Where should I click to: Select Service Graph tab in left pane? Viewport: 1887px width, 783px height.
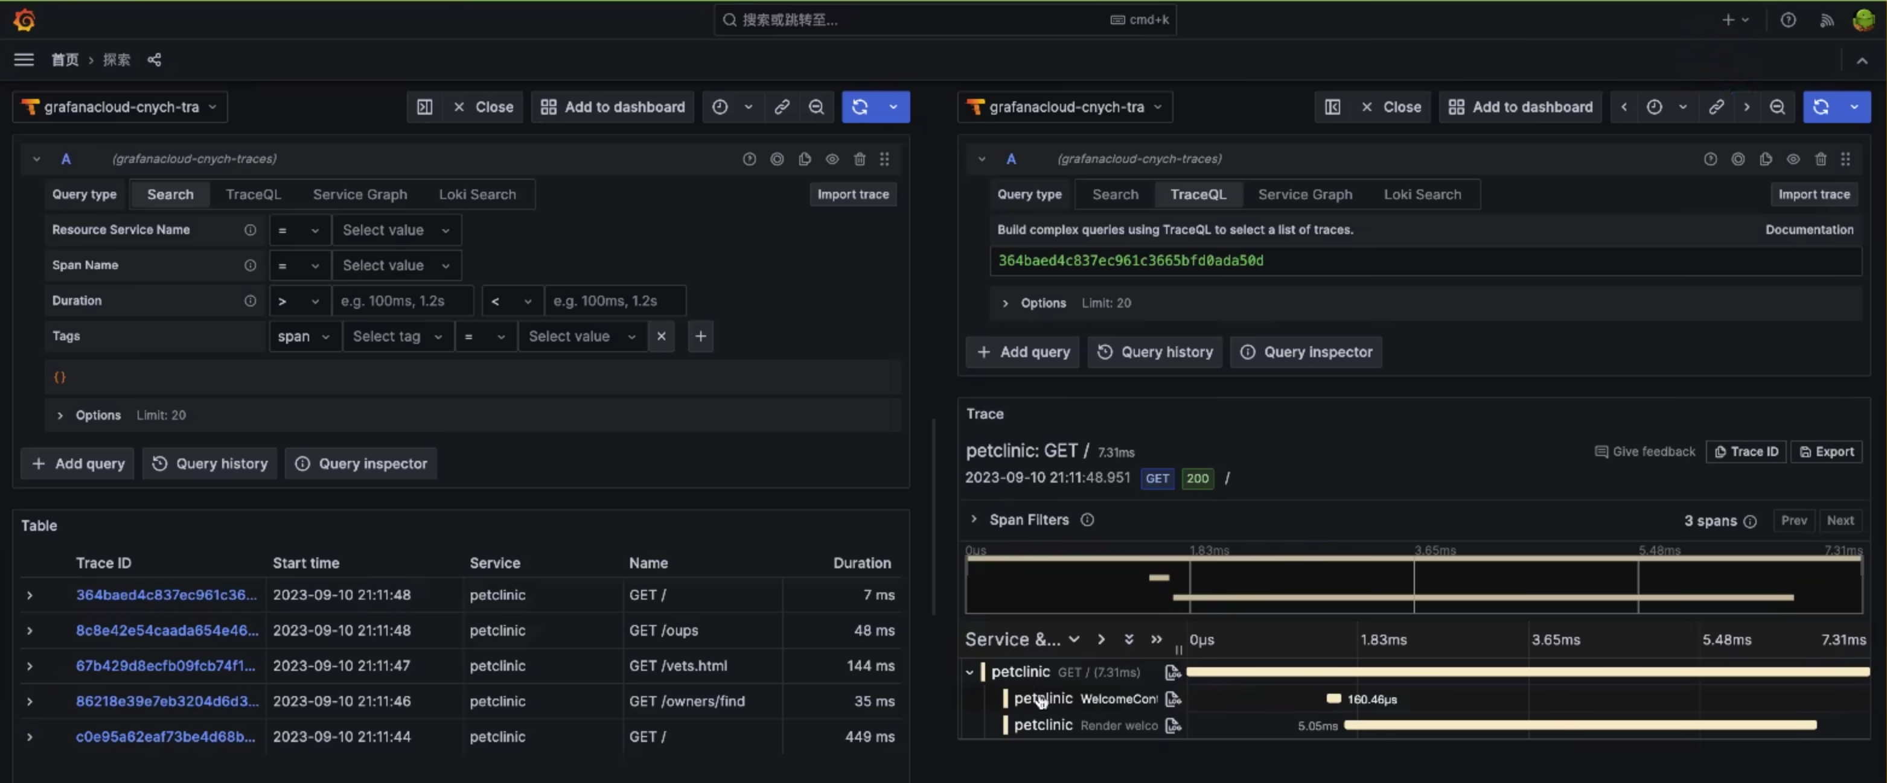(x=360, y=195)
